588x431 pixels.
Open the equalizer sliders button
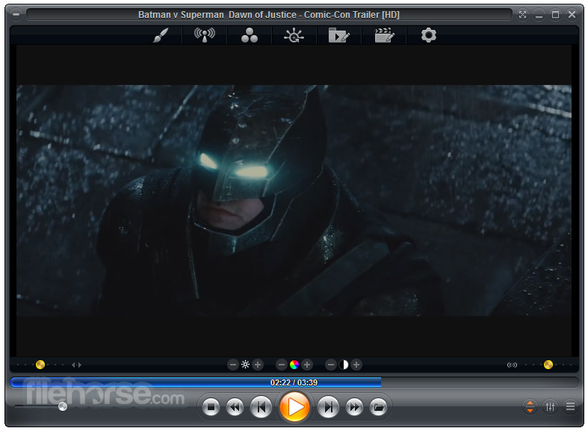click(x=550, y=406)
